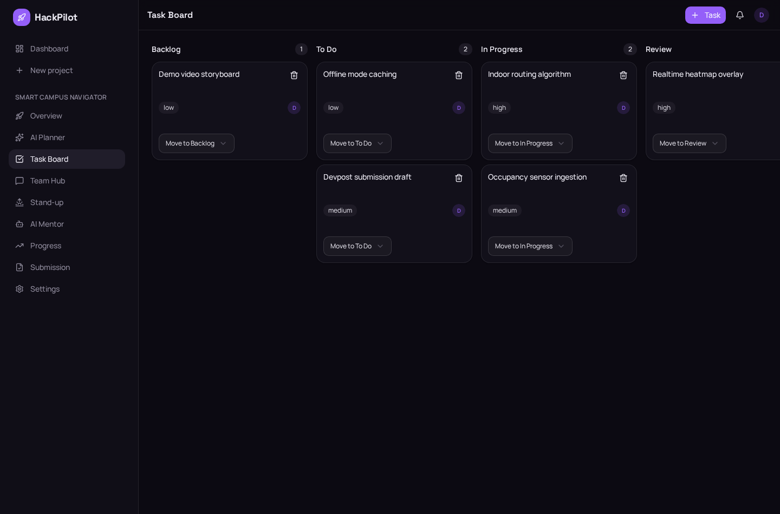780x514 pixels.
Task: Open Move to Review dropdown on the heatmap card
Action: coord(690,143)
